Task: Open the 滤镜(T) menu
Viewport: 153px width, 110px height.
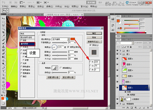Action: [49, 6]
